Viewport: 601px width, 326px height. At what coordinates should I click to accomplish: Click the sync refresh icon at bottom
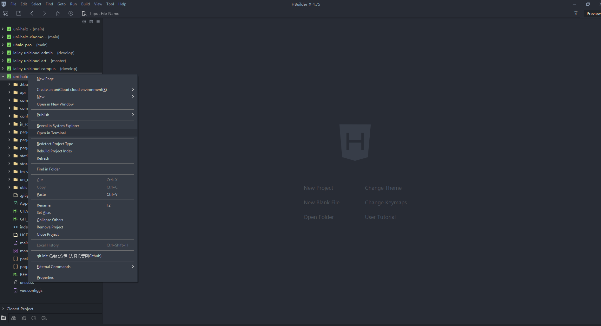[34, 318]
